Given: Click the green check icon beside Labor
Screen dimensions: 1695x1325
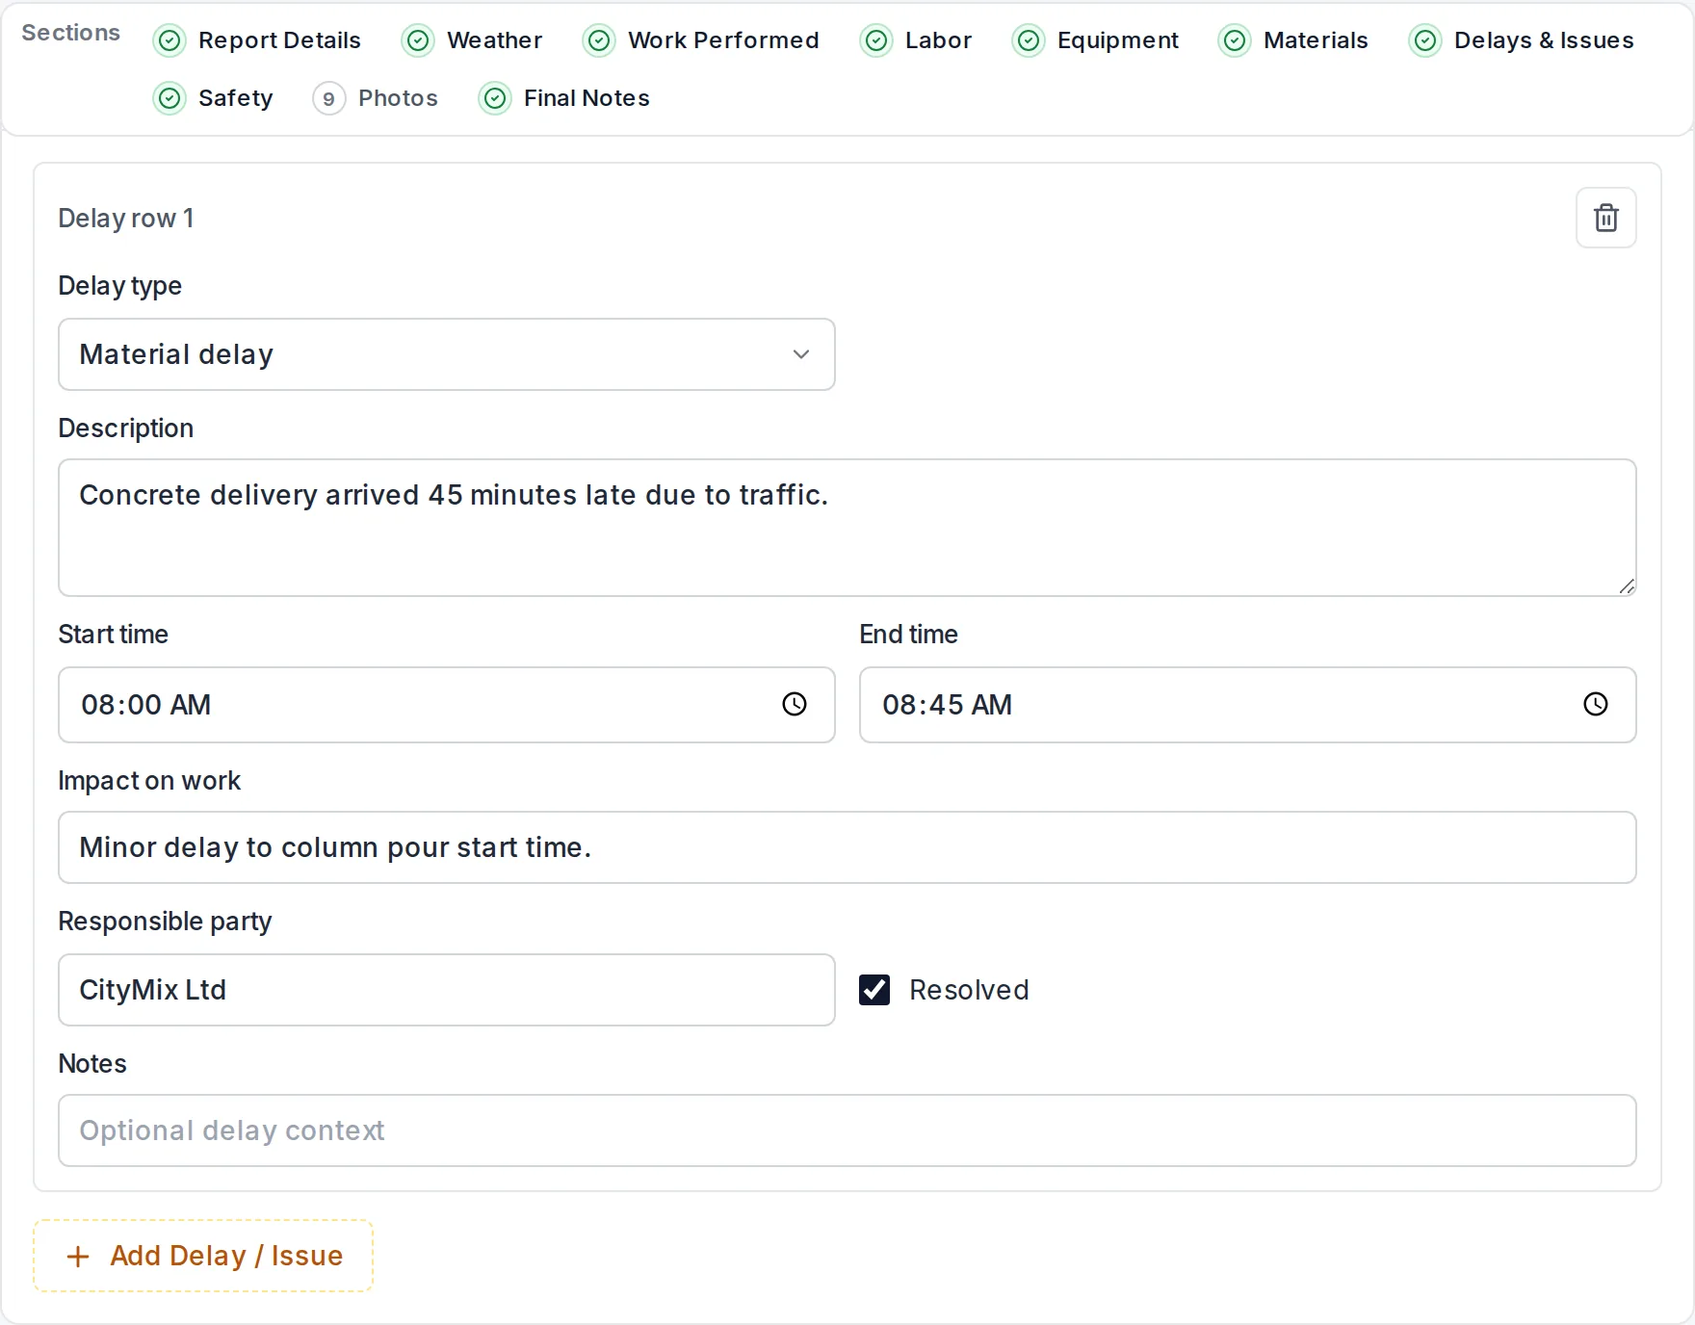Looking at the screenshot, I should click(876, 40).
